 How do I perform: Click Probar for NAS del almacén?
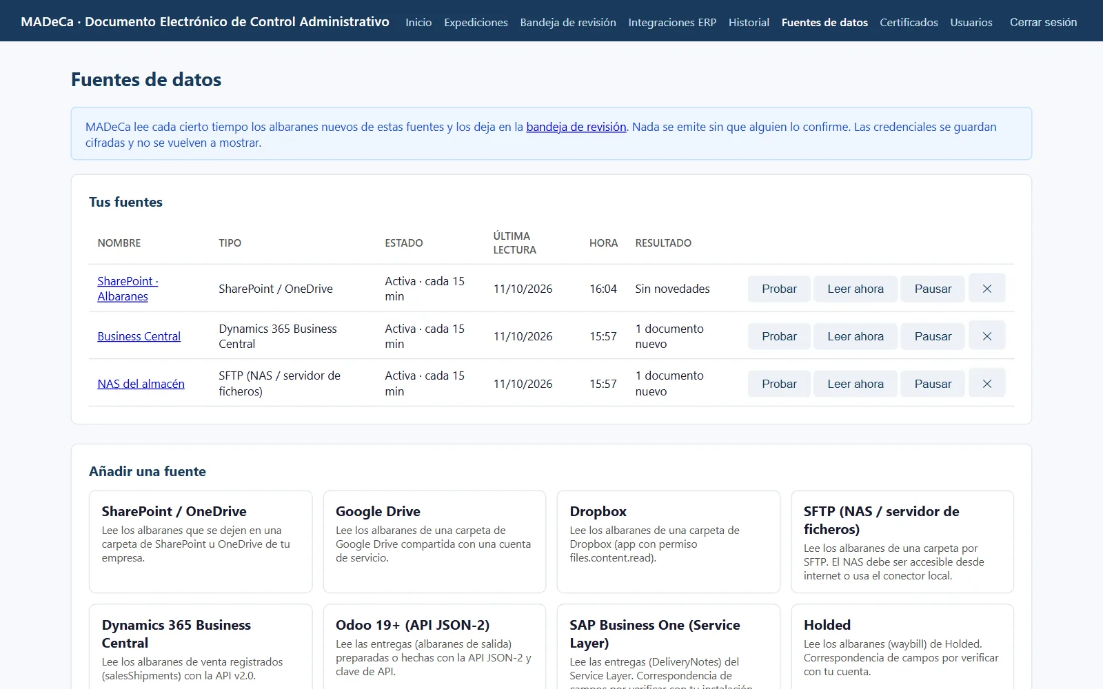pos(779,384)
